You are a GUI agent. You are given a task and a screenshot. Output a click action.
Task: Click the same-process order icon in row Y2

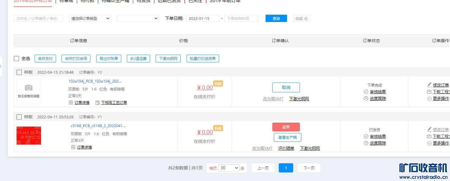coord(98,103)
